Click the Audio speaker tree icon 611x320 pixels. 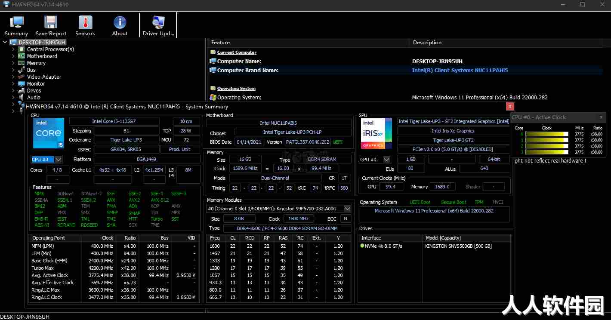tap(21, 98)
